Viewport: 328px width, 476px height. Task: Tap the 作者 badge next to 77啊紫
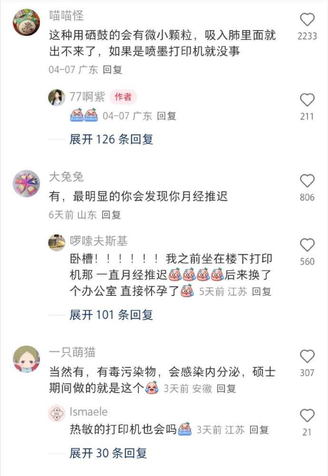[x=123, y=97]
